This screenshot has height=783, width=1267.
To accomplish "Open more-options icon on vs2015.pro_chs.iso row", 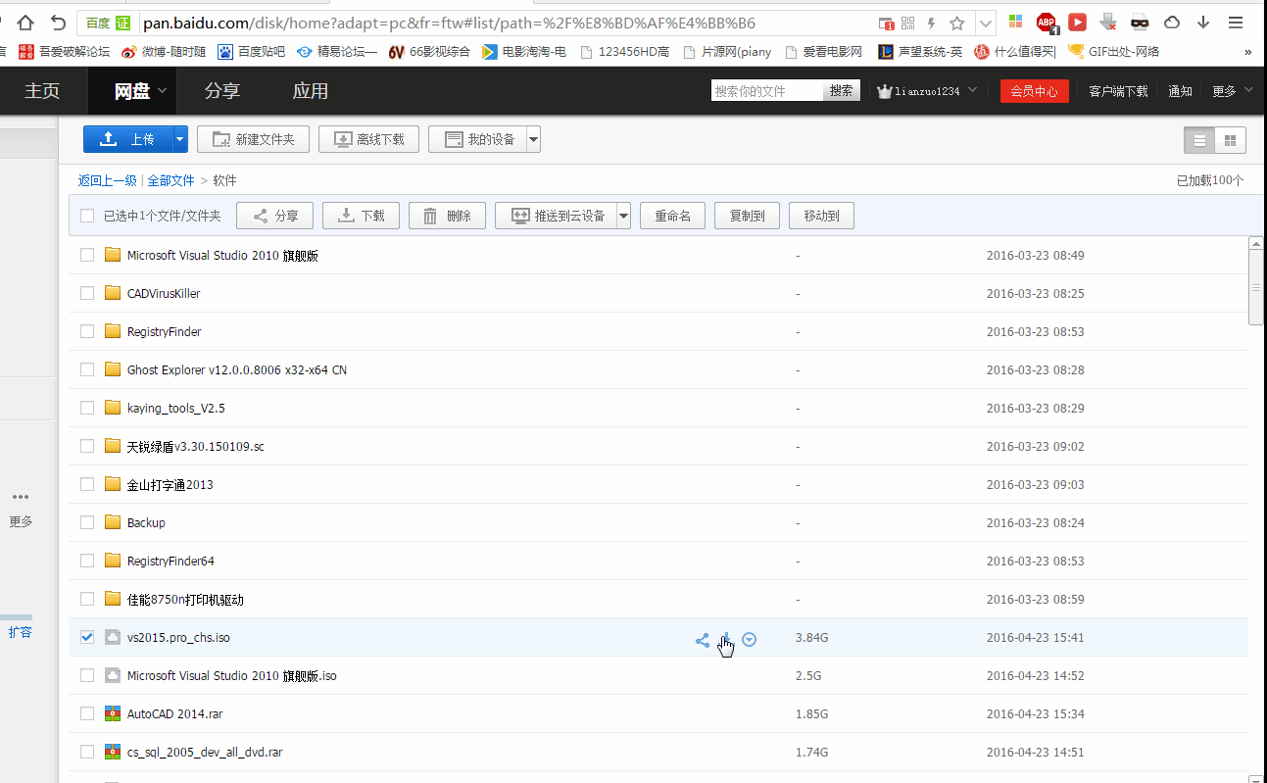I will click(x=750, y=639).
